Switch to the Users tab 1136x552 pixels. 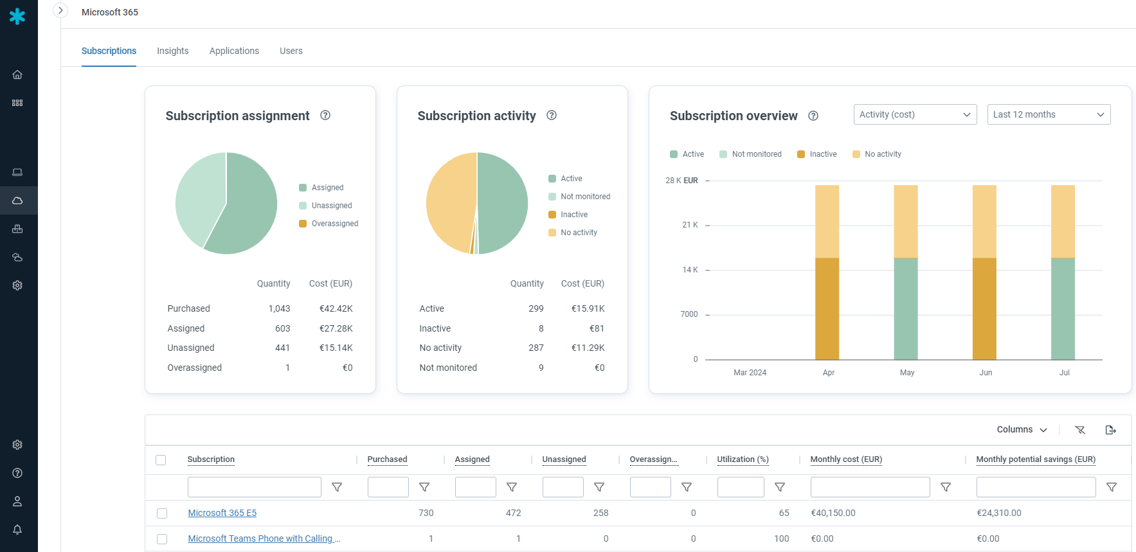(291, 51)
